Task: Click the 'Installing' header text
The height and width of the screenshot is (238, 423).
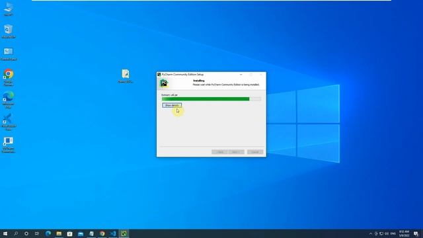Action: coord(199,81)
